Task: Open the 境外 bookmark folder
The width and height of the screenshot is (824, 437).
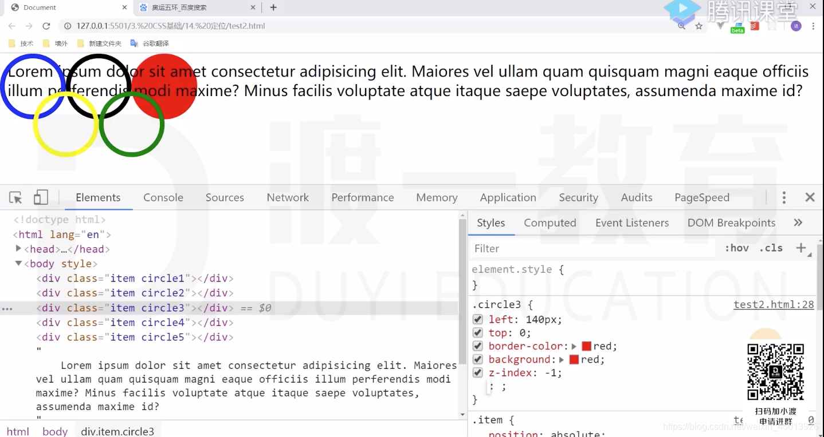Action: tap(56, 43)
